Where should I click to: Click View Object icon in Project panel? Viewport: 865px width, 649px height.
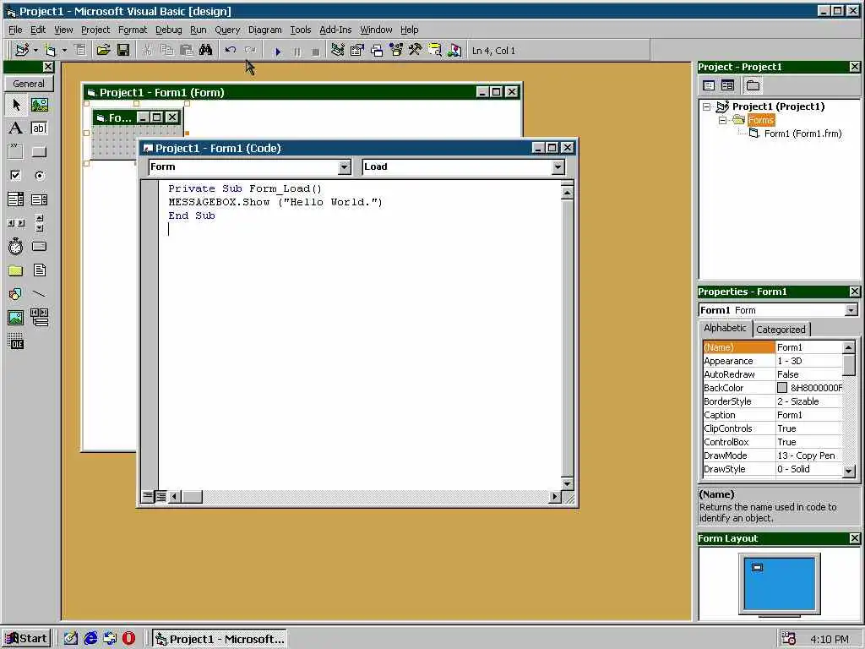coord(727,85)
